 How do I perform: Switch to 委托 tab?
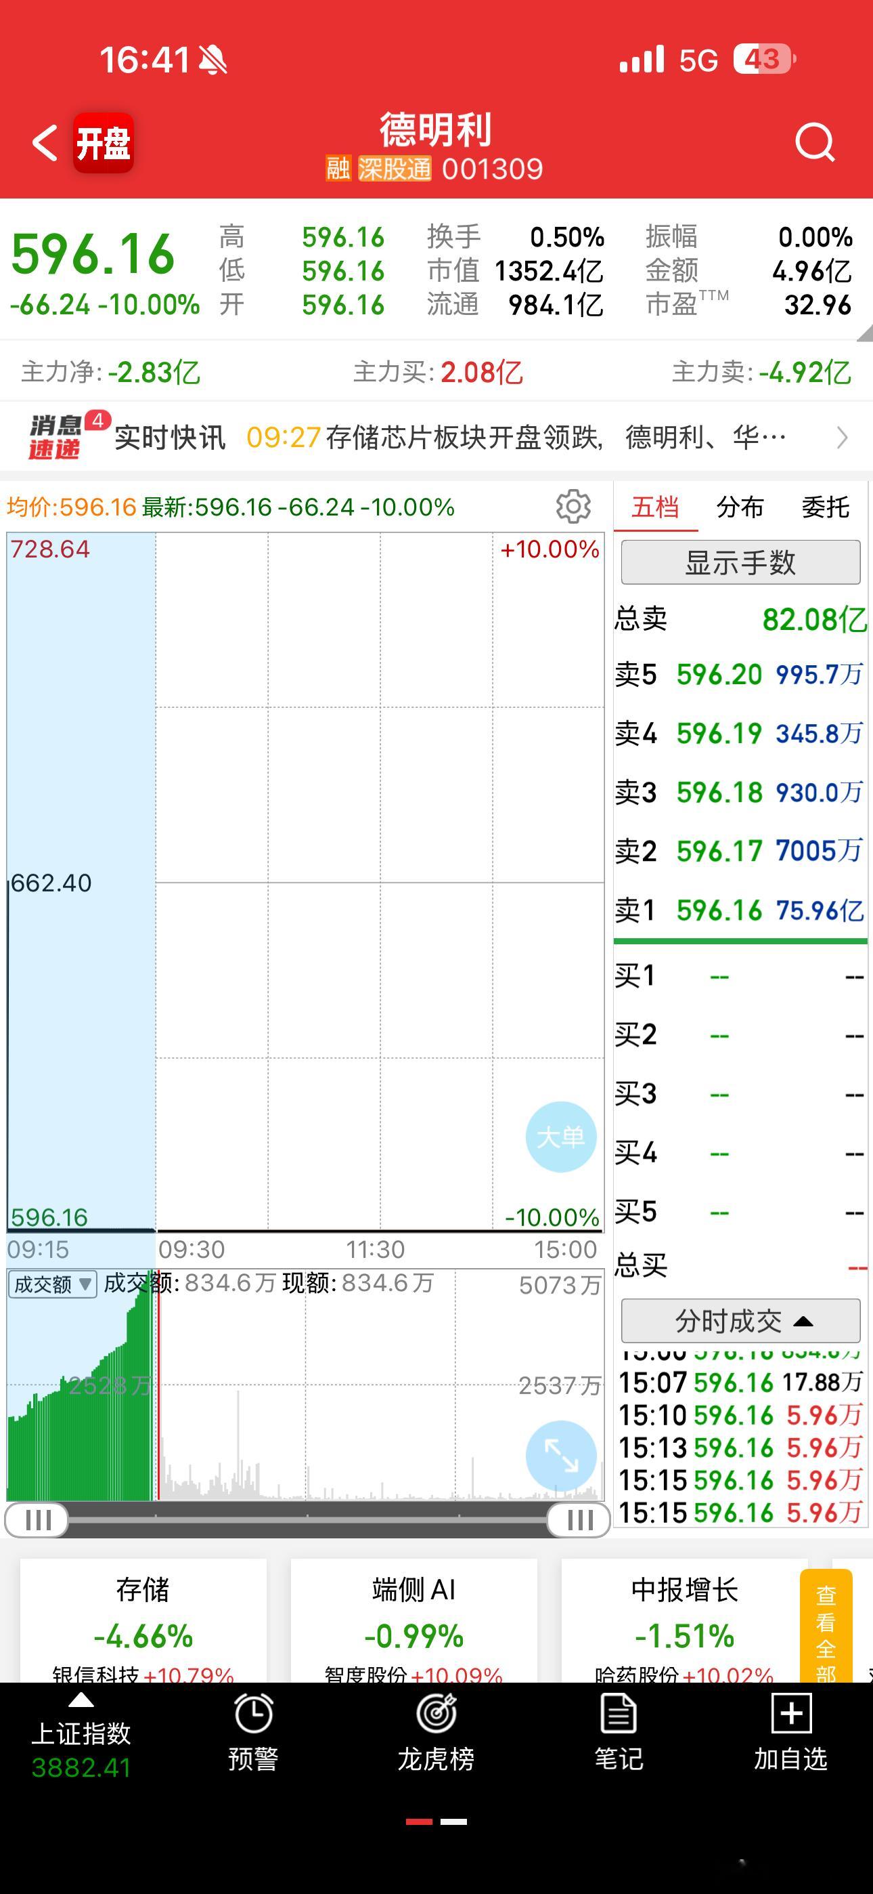coord(825,507)
